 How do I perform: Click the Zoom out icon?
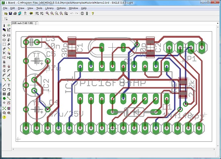click(x=57, y=14)
